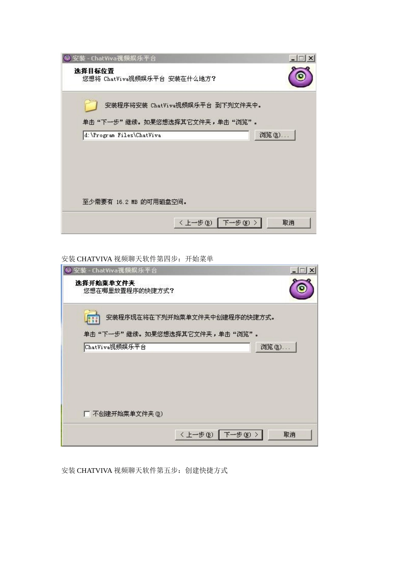The width and height of the screenshot is (404, 571).
Task: Click the title bar icon of second installer window
Action: click(68, 270)
